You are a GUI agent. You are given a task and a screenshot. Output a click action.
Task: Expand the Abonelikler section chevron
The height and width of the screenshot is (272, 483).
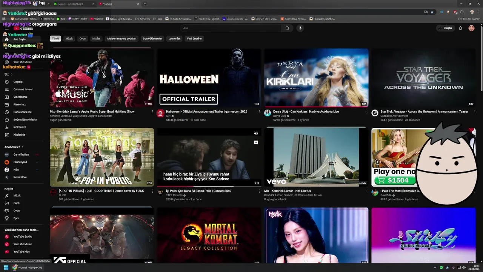click(x=23, y=147)
